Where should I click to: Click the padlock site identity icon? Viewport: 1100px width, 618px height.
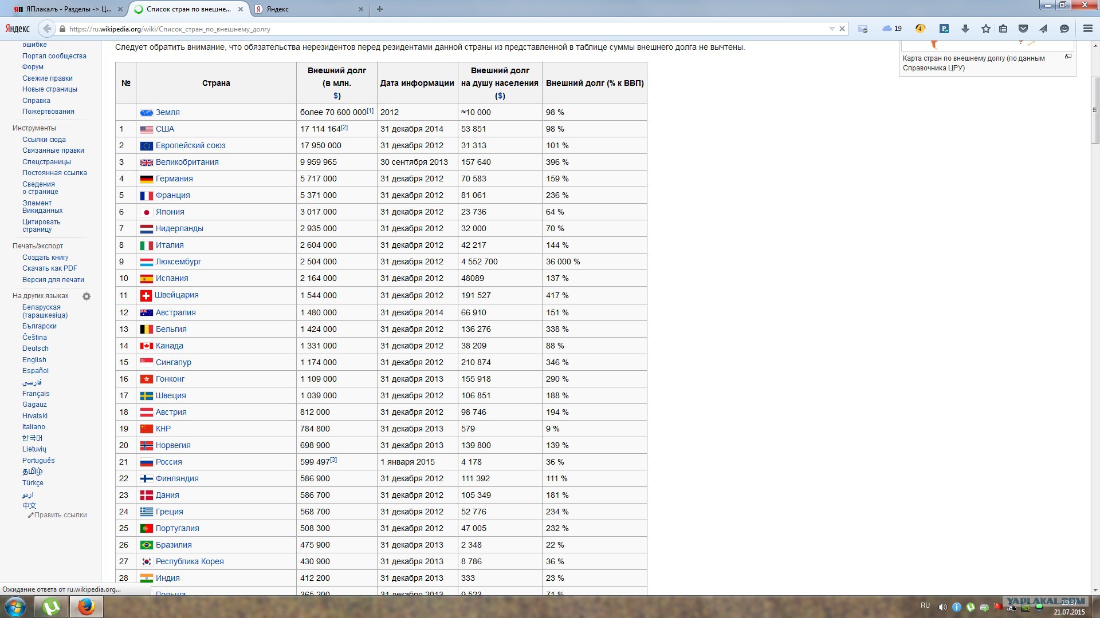click(62, 29)
